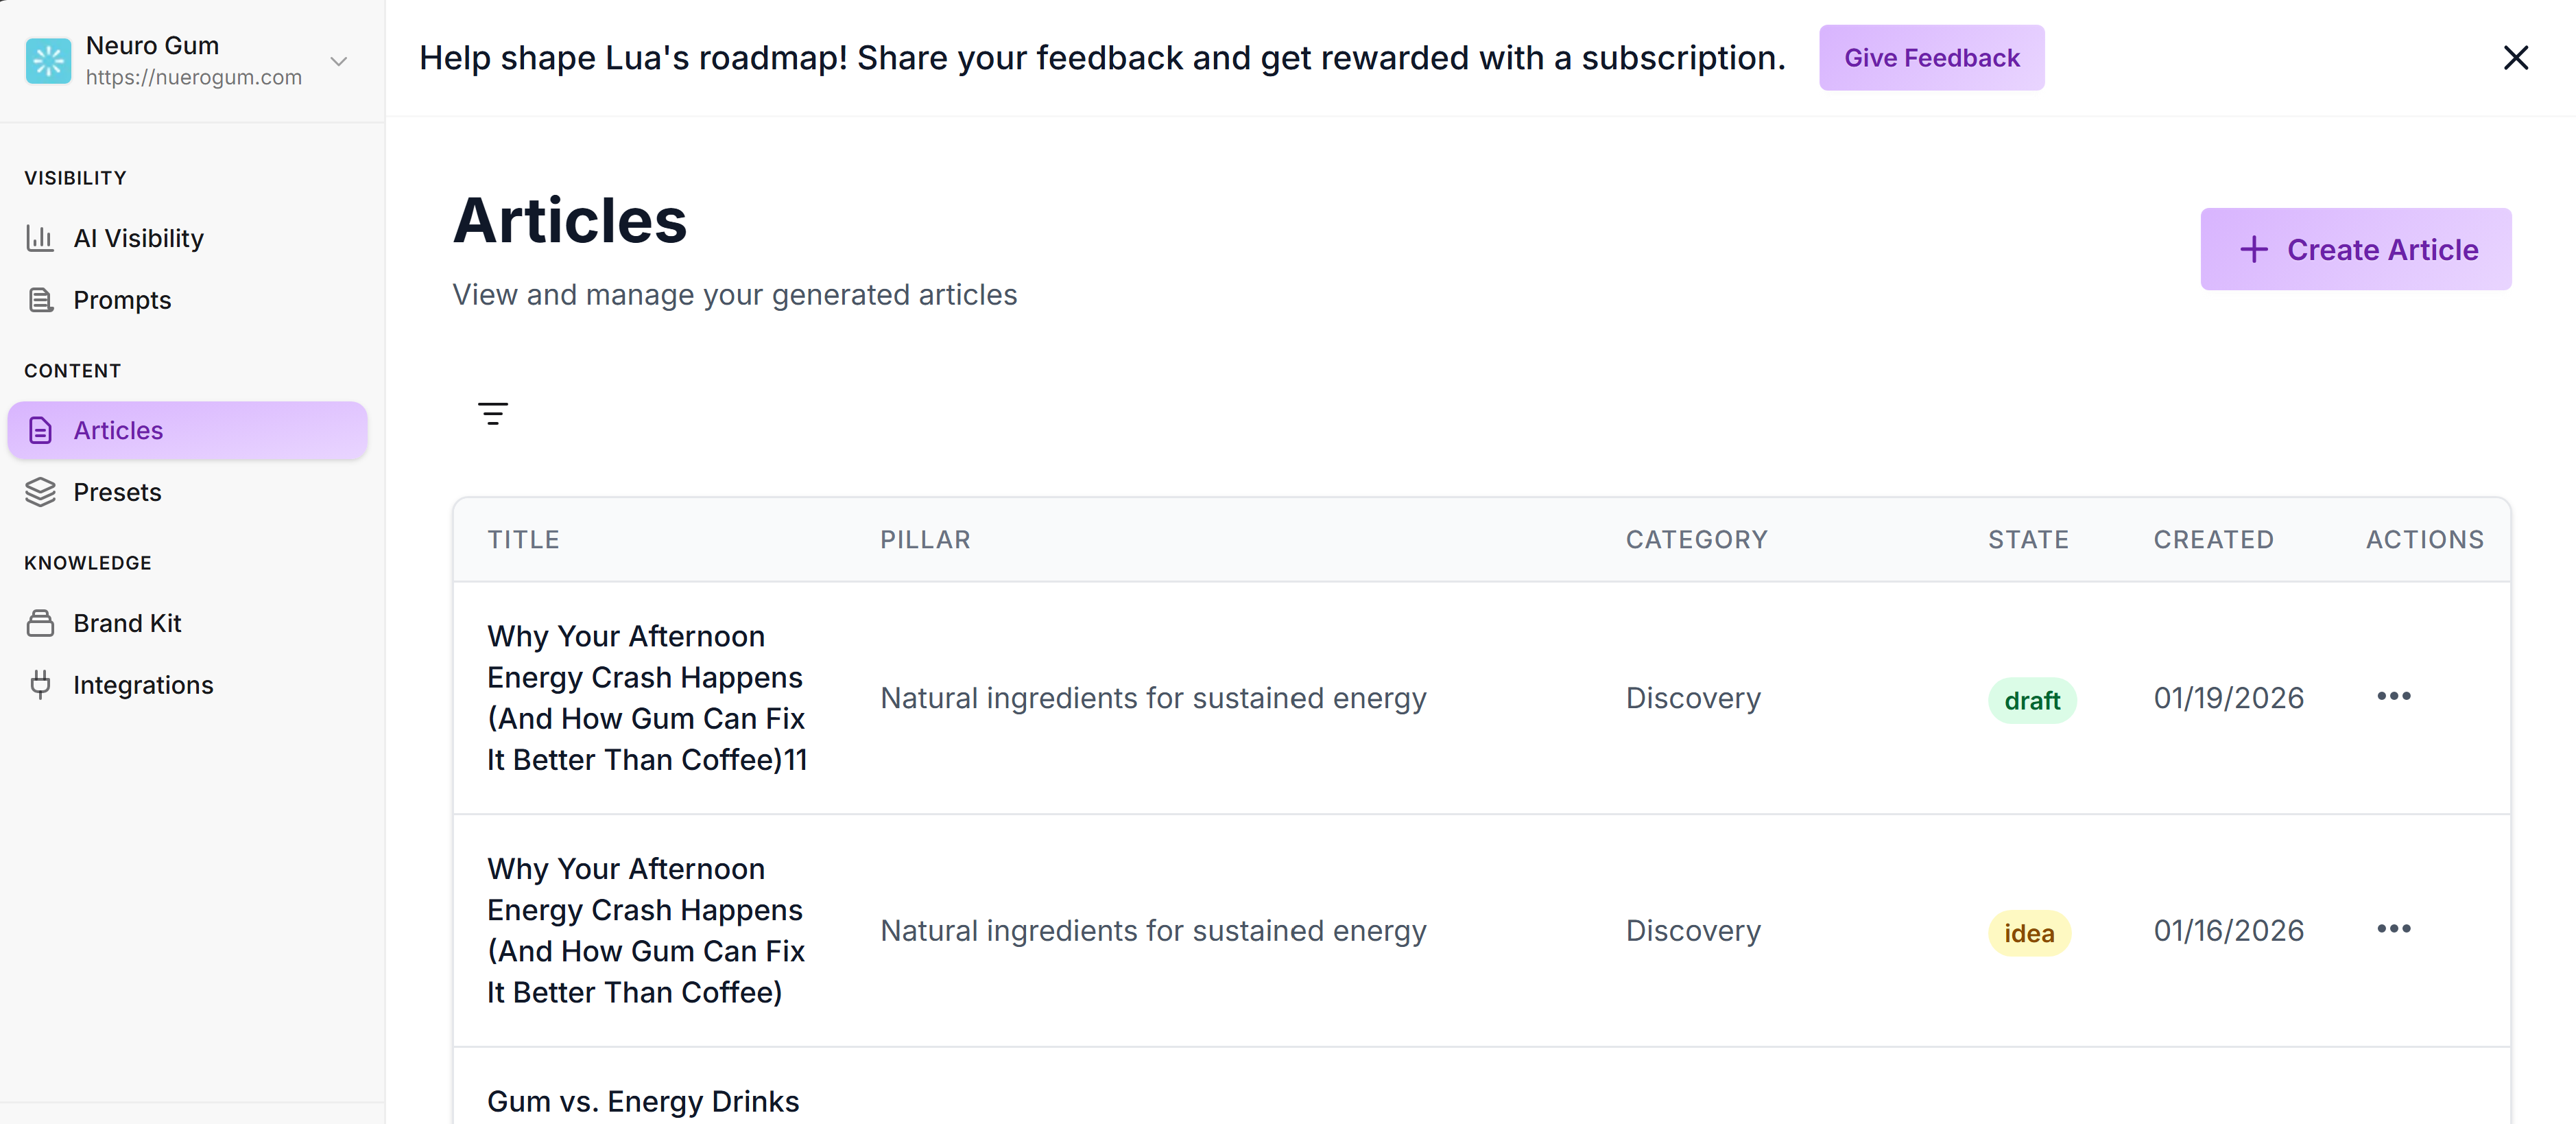Dismiss the feedback banner with the X

(2516, 57)
